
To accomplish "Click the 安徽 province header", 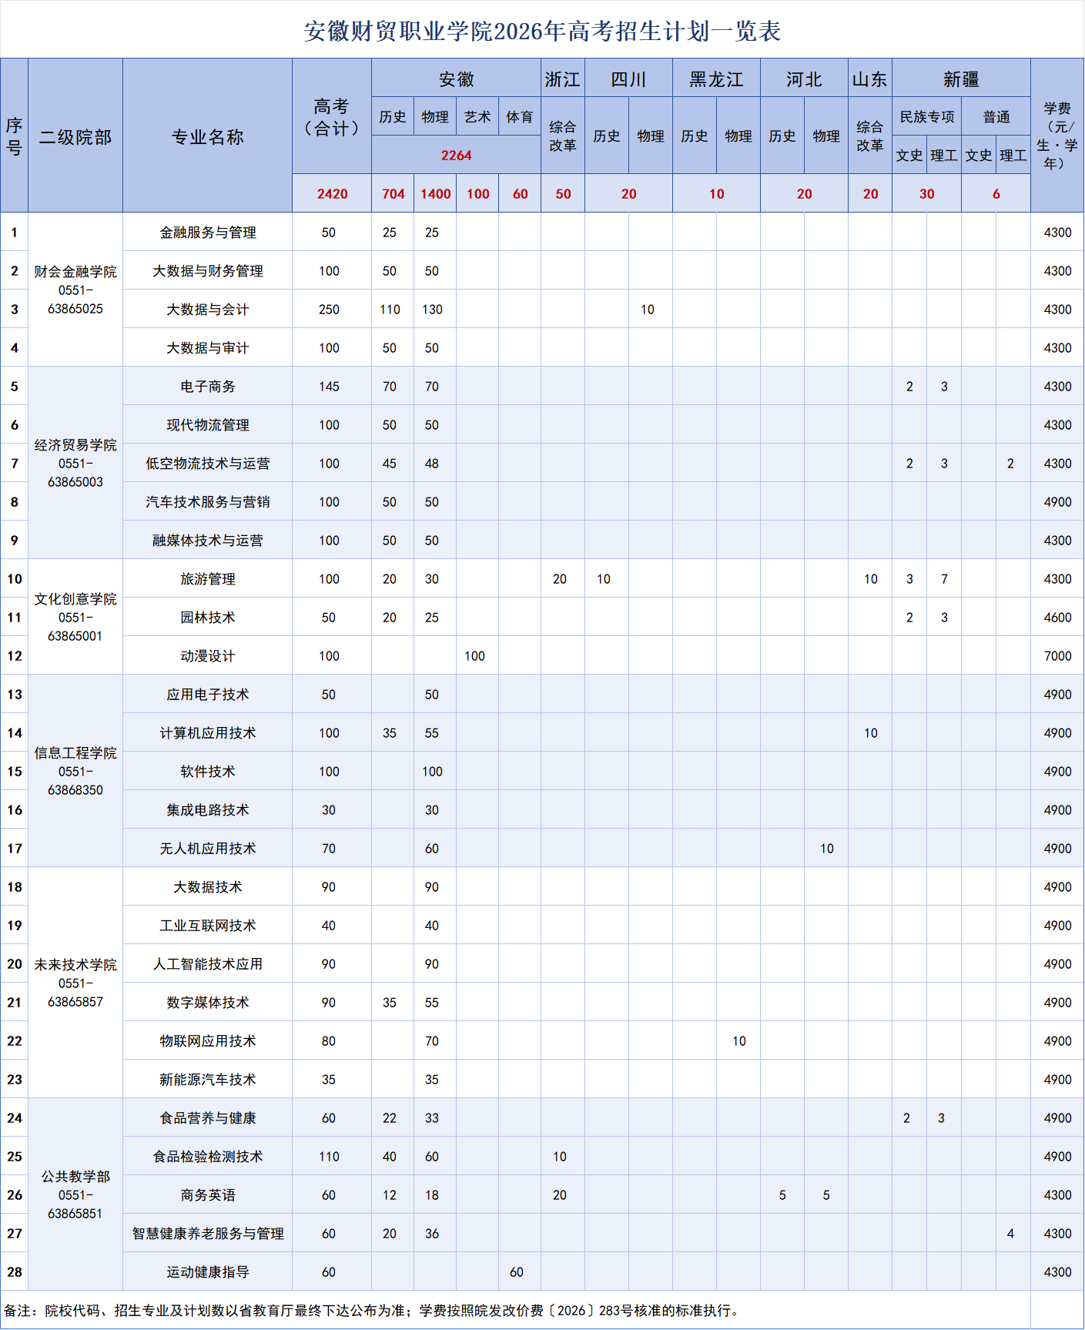I will 456,79.
